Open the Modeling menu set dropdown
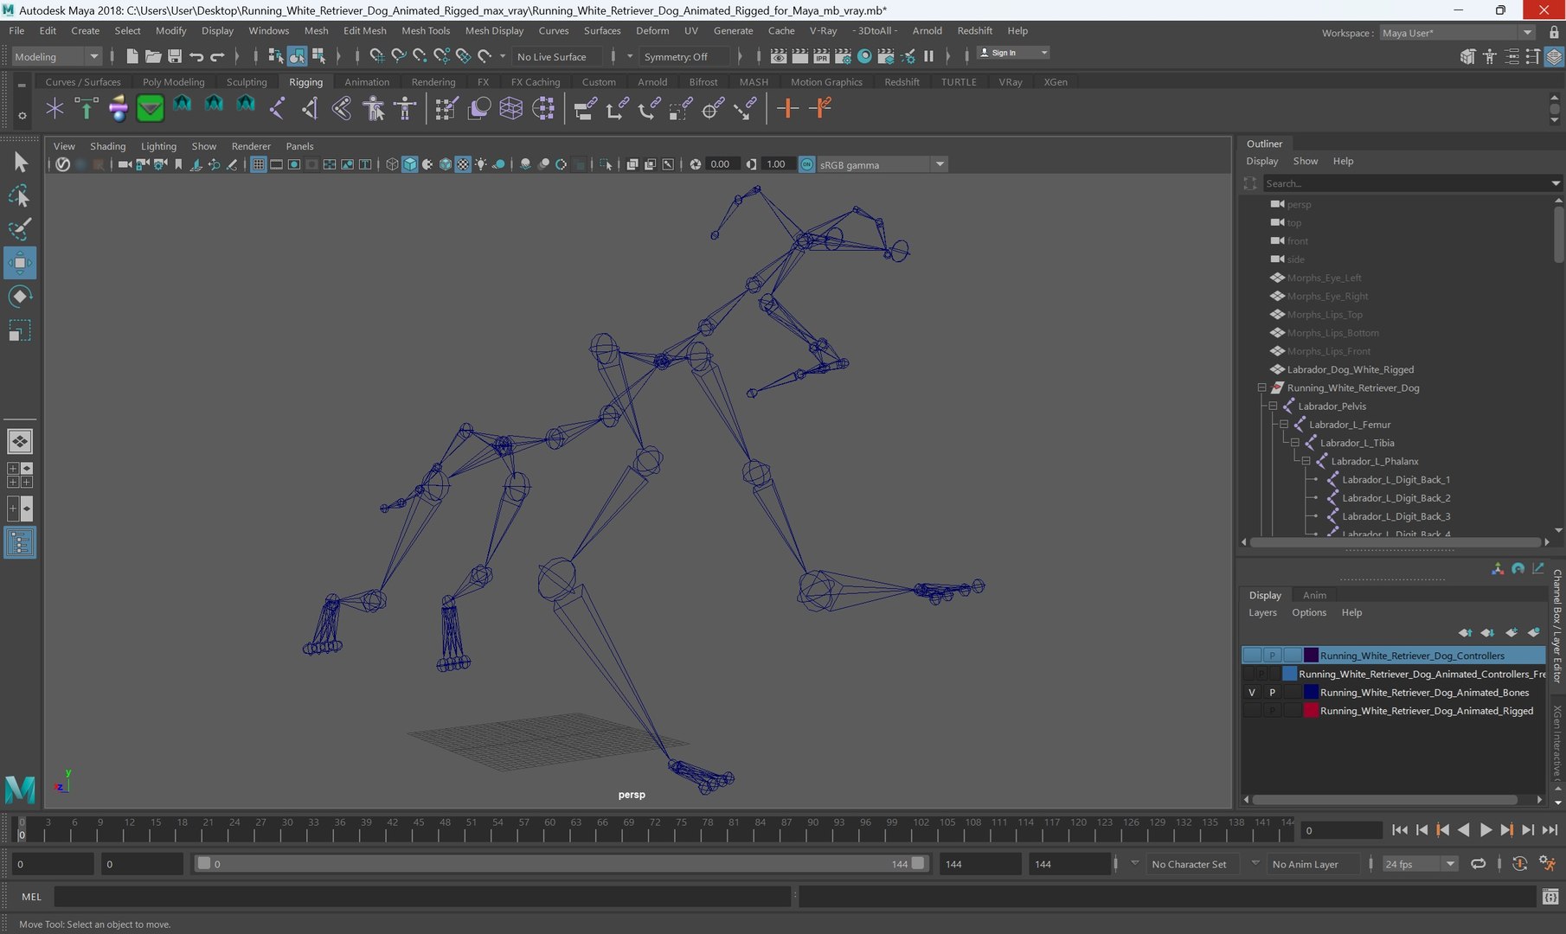Screen dimensions: 1566x934 (56, 56)
